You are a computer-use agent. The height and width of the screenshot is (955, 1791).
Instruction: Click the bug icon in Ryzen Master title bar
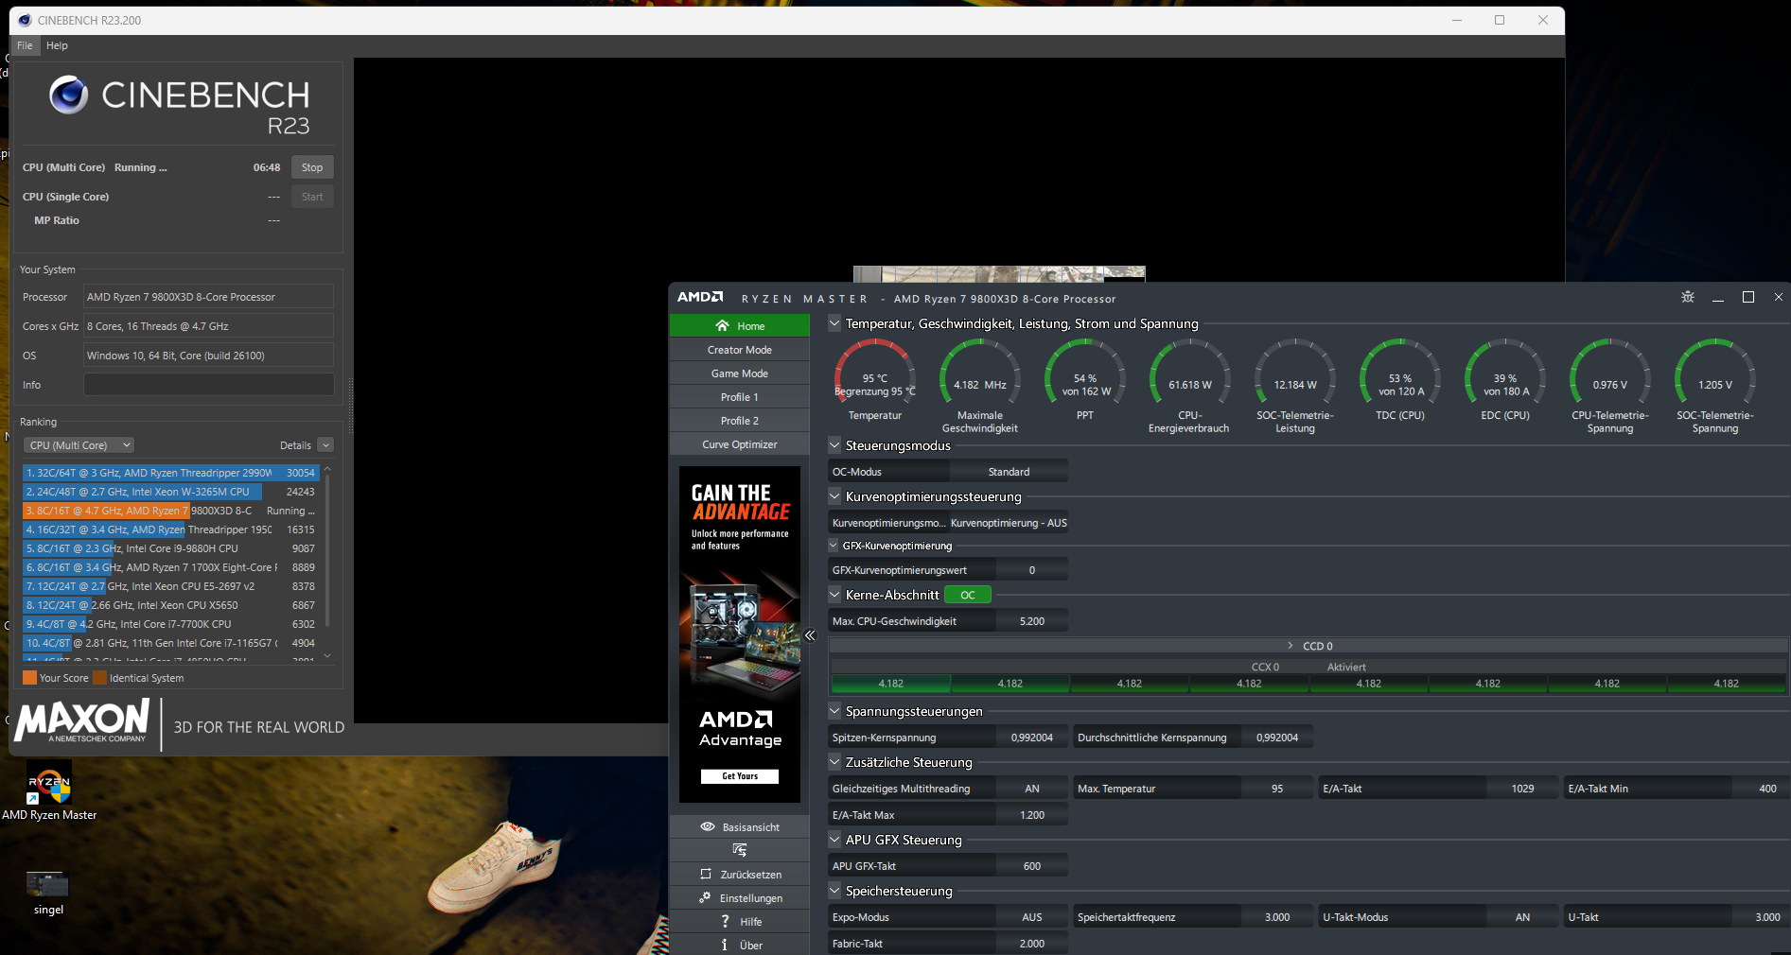[1687, 297]
